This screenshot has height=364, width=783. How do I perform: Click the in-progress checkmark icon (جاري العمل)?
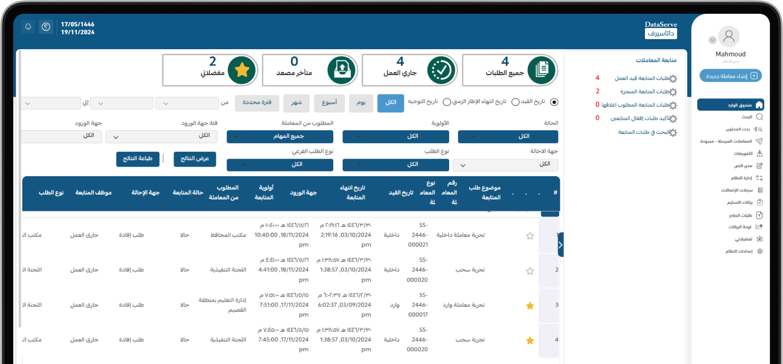442,70
